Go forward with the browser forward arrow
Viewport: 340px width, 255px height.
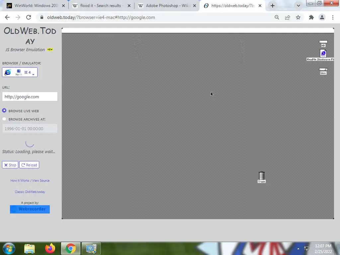(x=18, y=17)
